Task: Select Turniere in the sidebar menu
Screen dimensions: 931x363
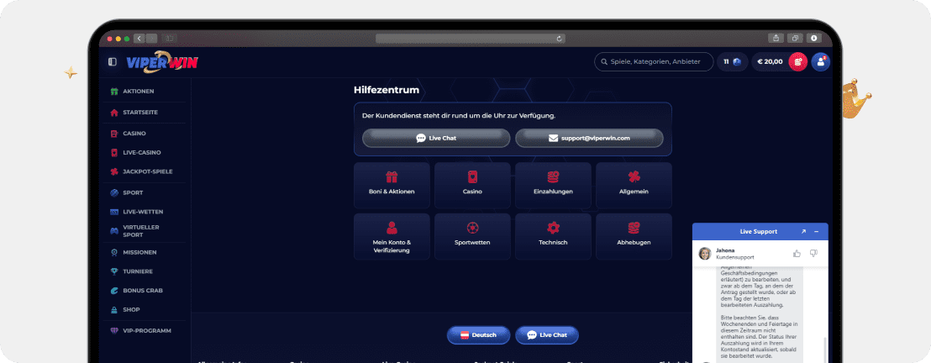Action: click(139, 271)
